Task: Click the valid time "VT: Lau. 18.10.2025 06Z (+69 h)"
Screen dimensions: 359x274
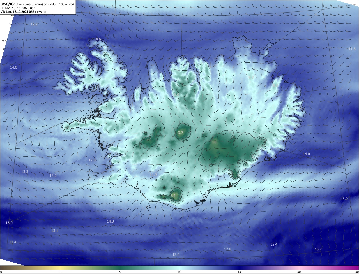Action: pyautogui.click(x=23, y=12)
